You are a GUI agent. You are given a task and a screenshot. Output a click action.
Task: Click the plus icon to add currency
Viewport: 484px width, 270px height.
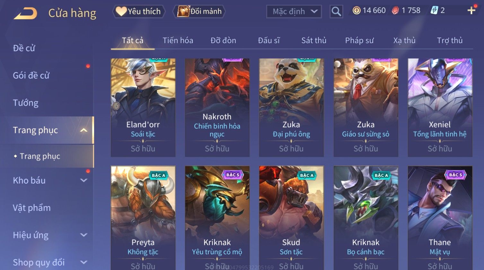[x=471, y=11]
